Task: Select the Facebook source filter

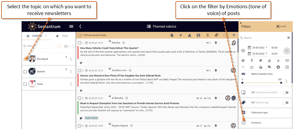Action: pos(252,60)
